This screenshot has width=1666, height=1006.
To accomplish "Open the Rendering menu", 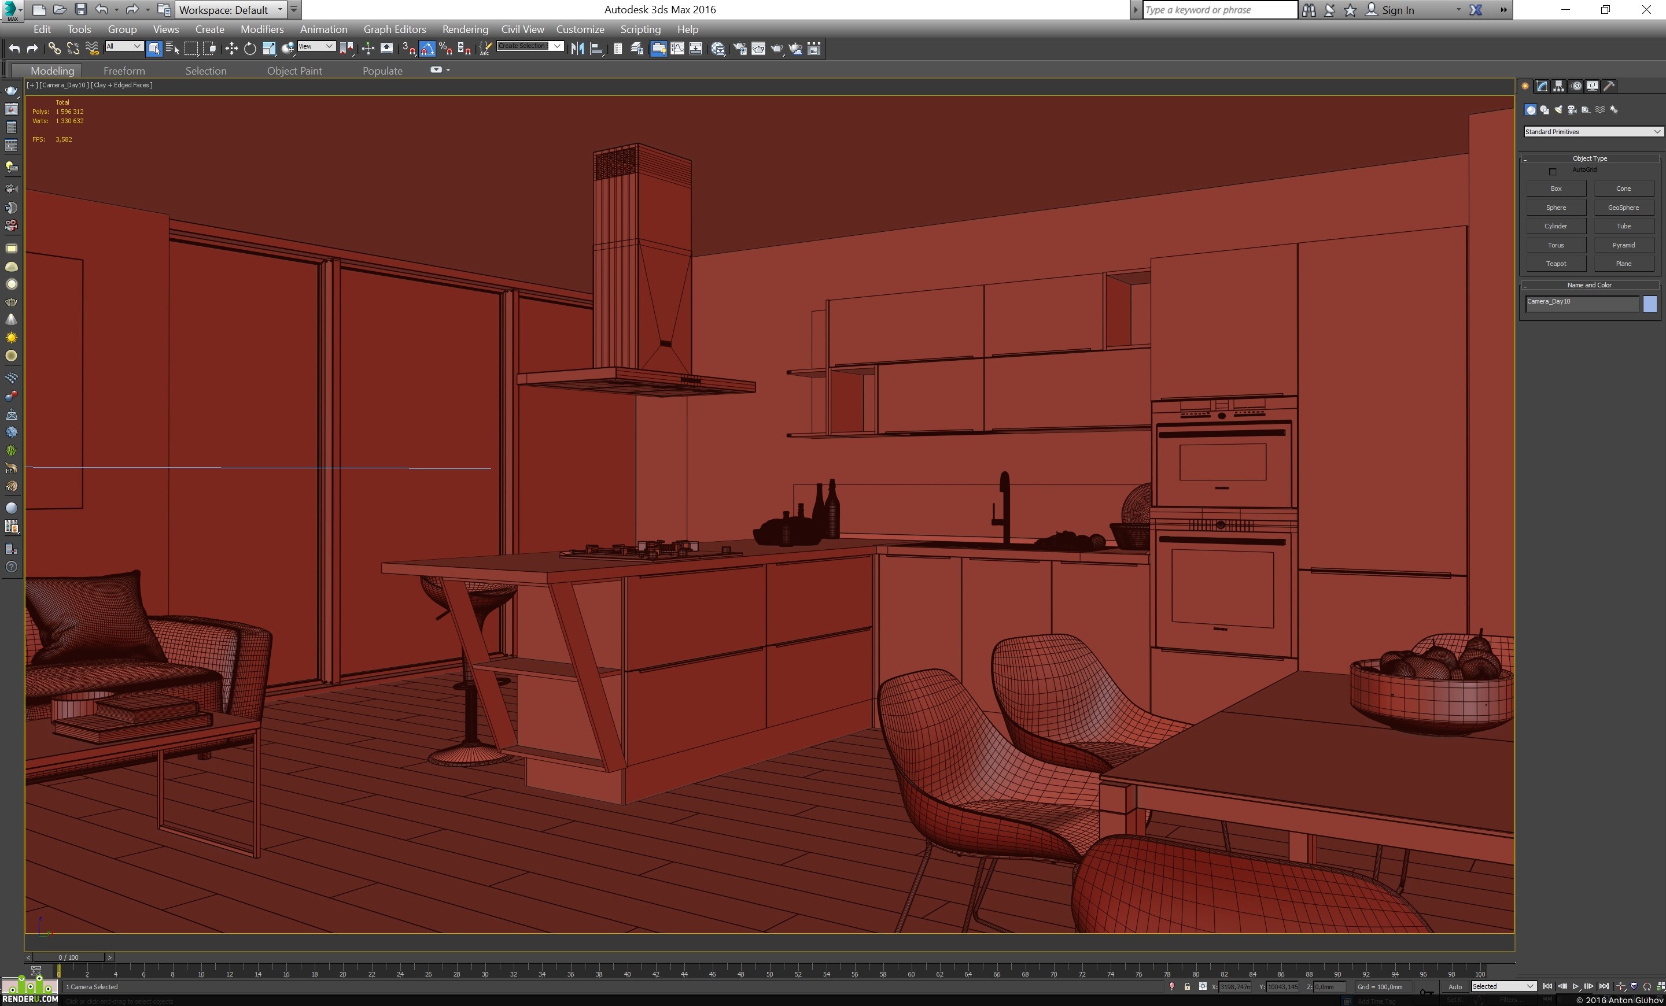I will (x=465, y=29).
